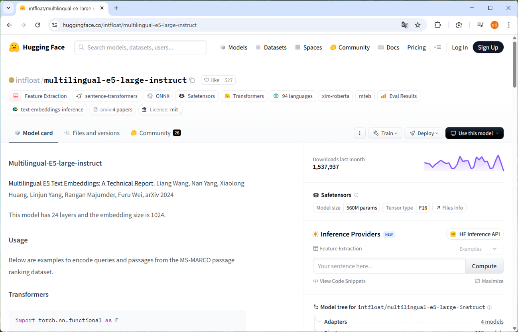Click the like count 527
Screen dimensions: 518x332
coord(228,80)
